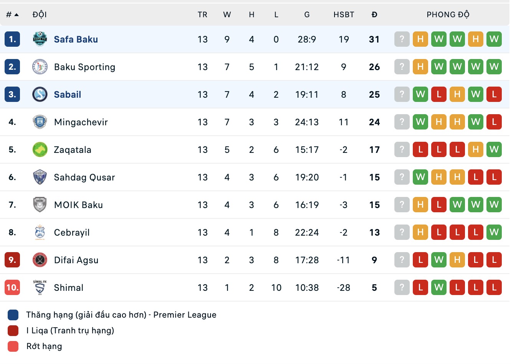The image size is (511, 364).
Task: Open the team name link Sabail
Action: [x=67, y=94]
